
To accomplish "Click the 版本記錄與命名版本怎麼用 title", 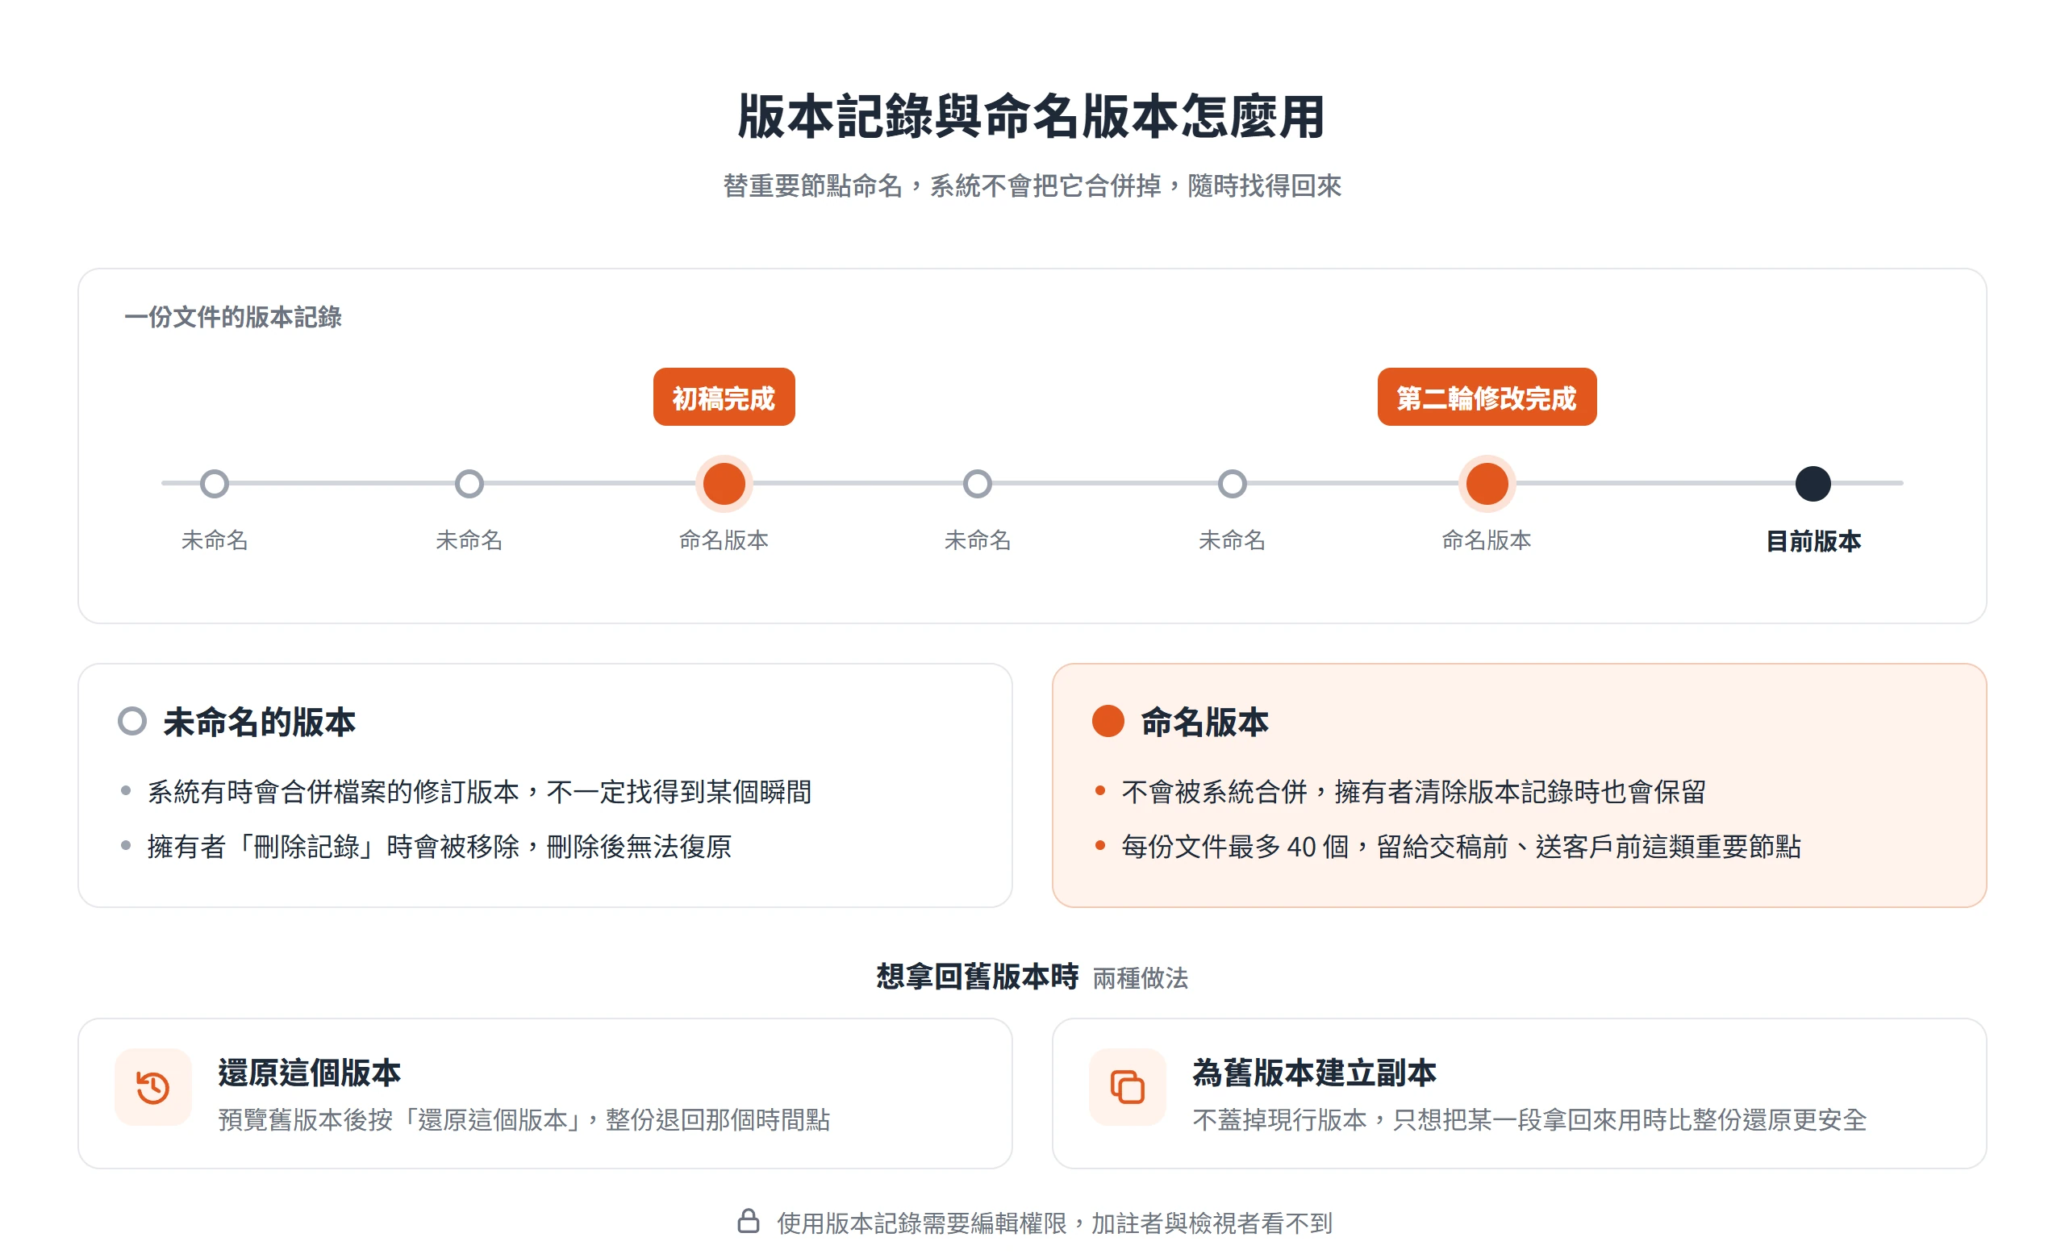I will (x=1032, y=116).
